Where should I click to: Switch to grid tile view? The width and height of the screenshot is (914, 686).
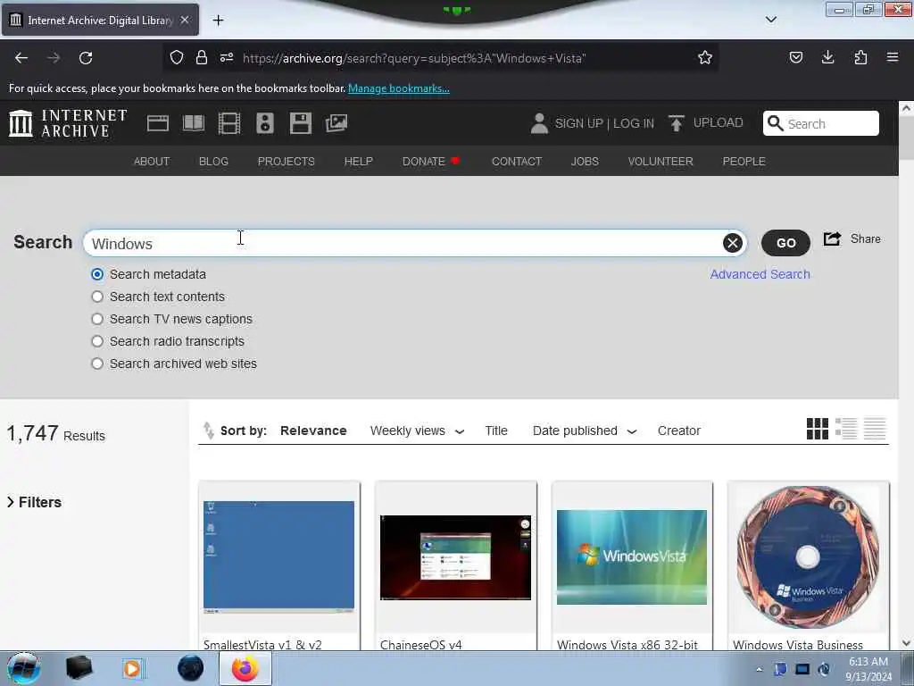click(818, 429)
